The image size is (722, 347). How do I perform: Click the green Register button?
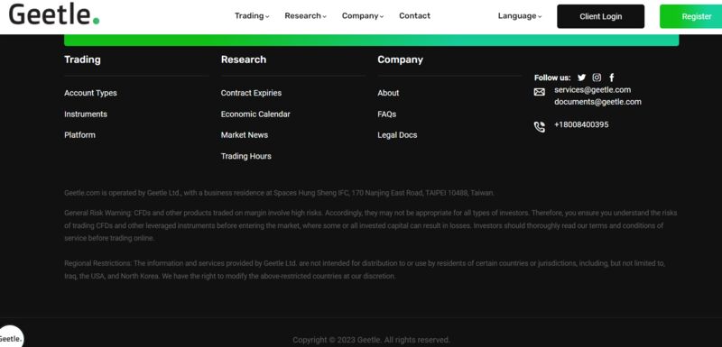(690, 16)
